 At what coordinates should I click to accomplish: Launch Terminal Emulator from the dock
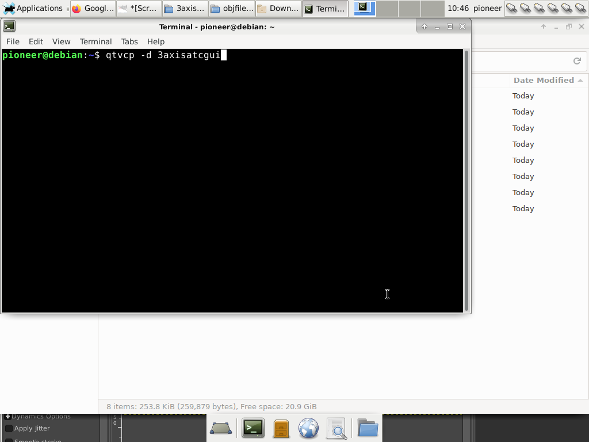tap(253, 428)
